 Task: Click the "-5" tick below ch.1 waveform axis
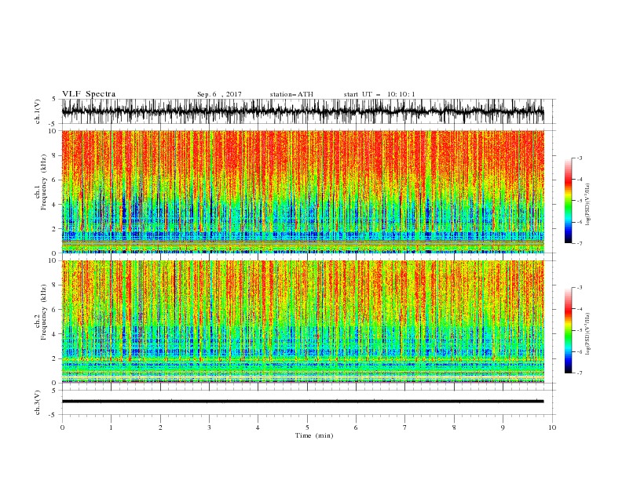(x=53, y=124)
